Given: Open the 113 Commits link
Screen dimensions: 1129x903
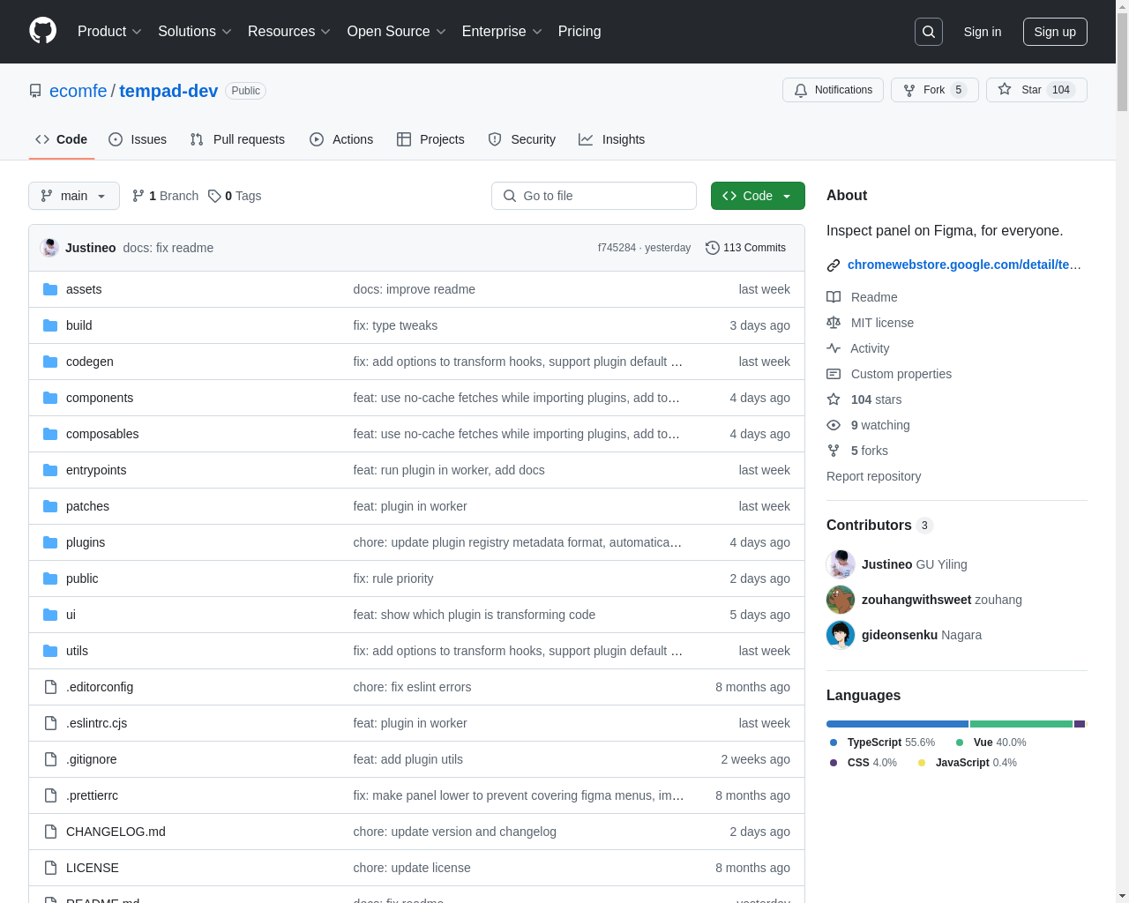Looking at the screenshot, I should 746,248.
